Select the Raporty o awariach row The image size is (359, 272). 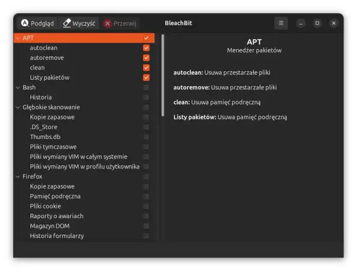84,216
